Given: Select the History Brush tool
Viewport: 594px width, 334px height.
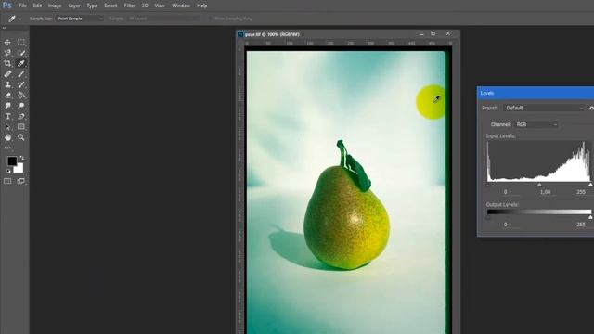Looking at the screenshot, I should tap(21, 84).
